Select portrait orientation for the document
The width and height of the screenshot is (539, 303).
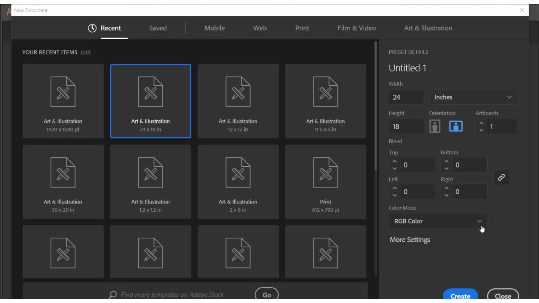tap(435, 126)
